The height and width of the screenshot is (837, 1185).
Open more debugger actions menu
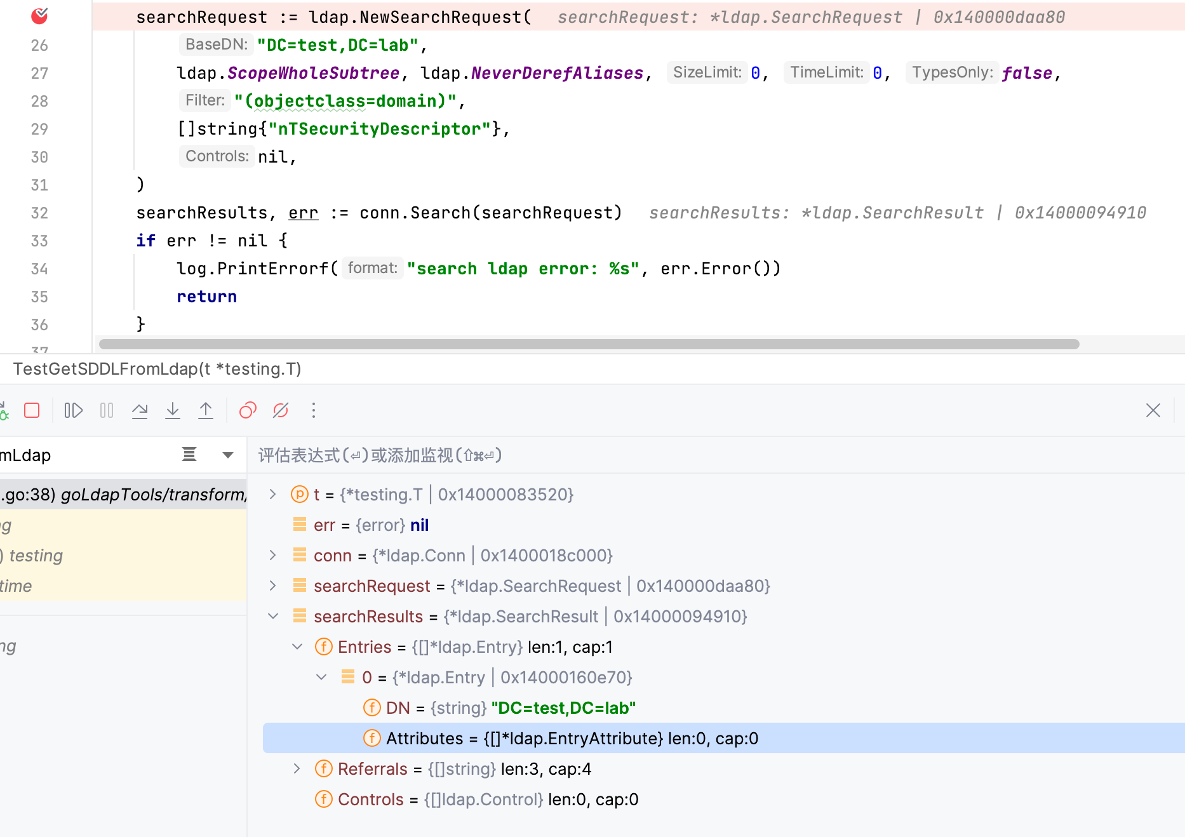(x=314, y=410)
